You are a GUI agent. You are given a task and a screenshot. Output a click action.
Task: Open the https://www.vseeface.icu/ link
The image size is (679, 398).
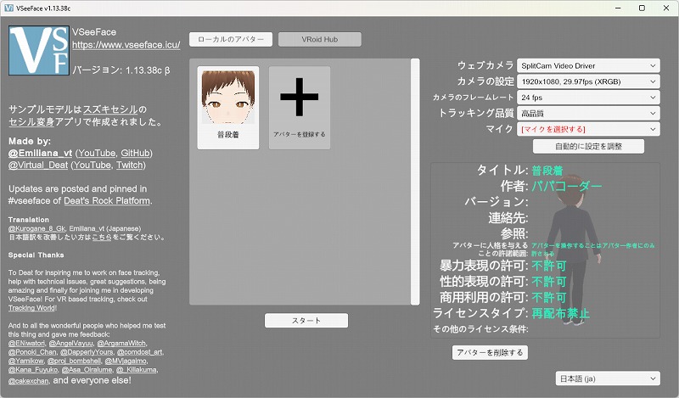[126, 45]
